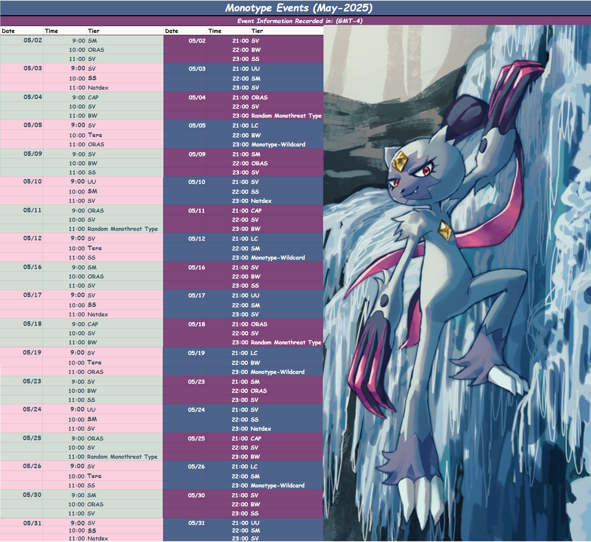Click Monotype-Wildcard at 05/26 23:00
This screenshot has width=591, height=542.
(x=278, y=485)
